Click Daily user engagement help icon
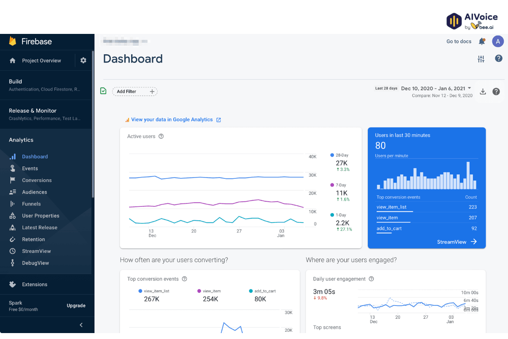 (x=371, y=279)
